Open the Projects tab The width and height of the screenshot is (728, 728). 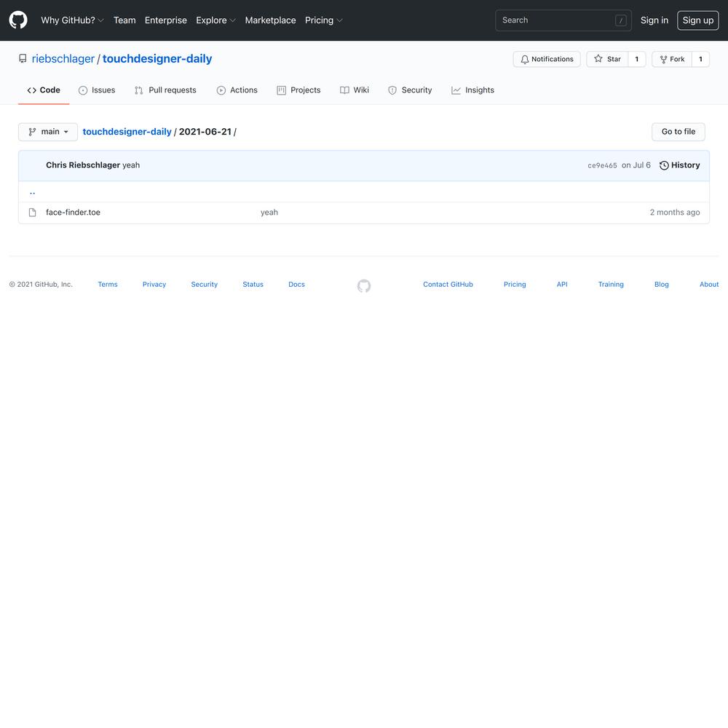point(298,90)
